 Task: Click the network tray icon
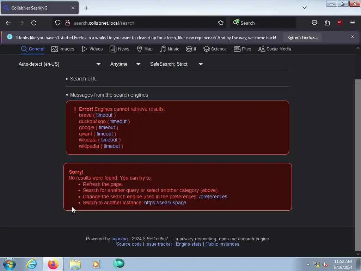point(317,265)
